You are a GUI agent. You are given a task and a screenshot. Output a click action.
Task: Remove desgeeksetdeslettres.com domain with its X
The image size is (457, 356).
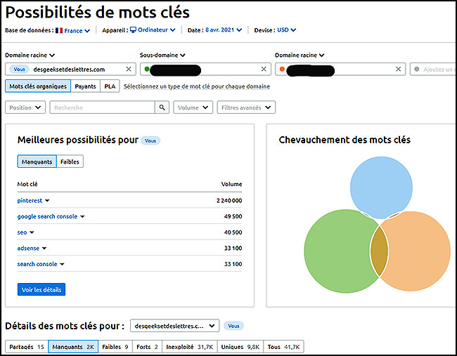pyautogui.click(x=129, y=70)
